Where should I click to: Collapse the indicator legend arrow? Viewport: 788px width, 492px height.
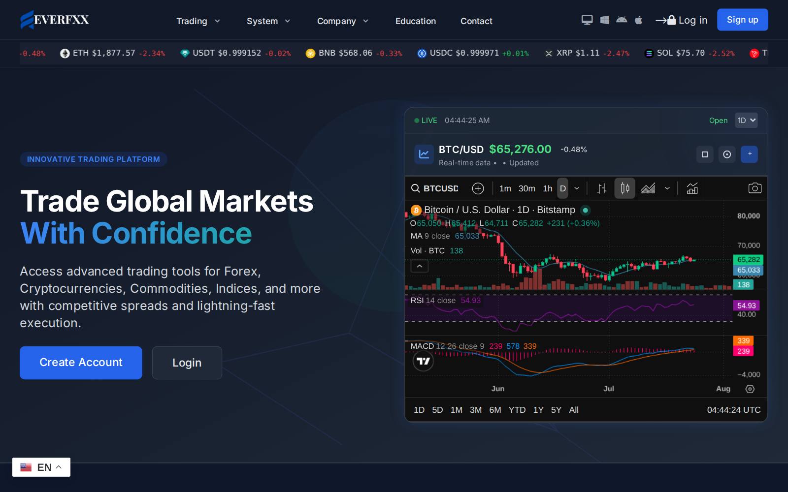click(420, 266)
